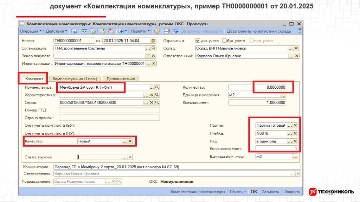The image size is (360, 202).
Task: Click the Количество мест field
Action: pos(277,149)
